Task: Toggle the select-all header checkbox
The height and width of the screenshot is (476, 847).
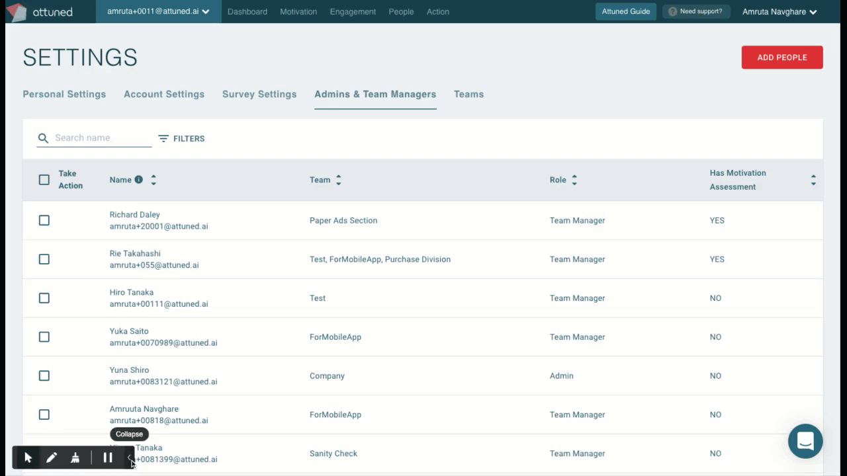Action: (44, 180)
